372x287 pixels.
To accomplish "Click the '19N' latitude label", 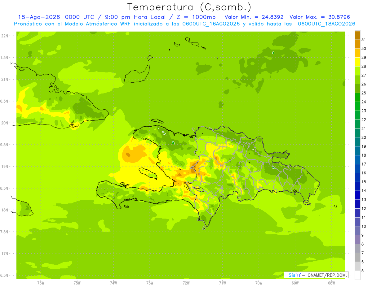I will [5, 167].
